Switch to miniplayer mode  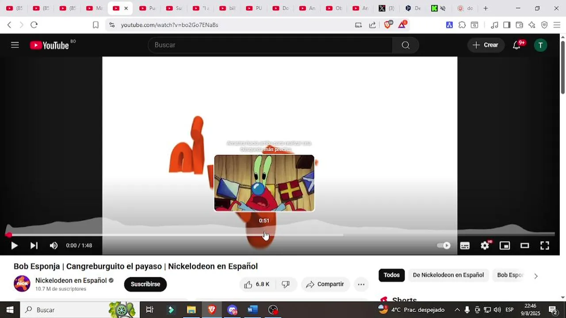click(x=505, y=246)
